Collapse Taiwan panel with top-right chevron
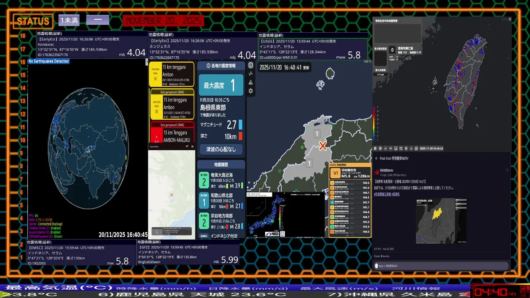The image size is (530, 298). point(510,19)
